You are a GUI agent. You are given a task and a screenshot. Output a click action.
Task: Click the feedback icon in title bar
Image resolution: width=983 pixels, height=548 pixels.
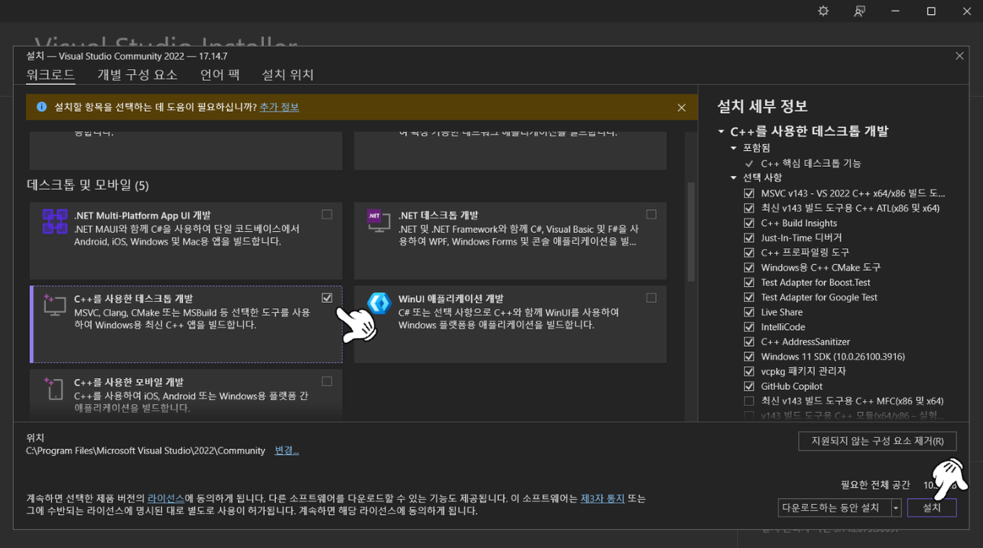coord(859,11)
